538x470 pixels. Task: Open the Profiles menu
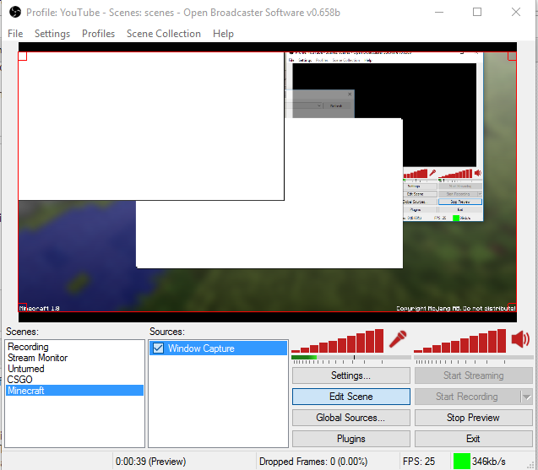[x=98, y=34]
